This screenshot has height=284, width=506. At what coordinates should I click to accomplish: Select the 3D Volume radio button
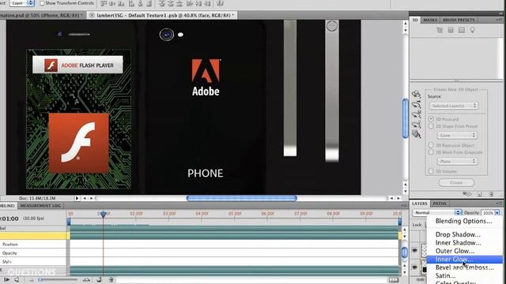point(431,171)
